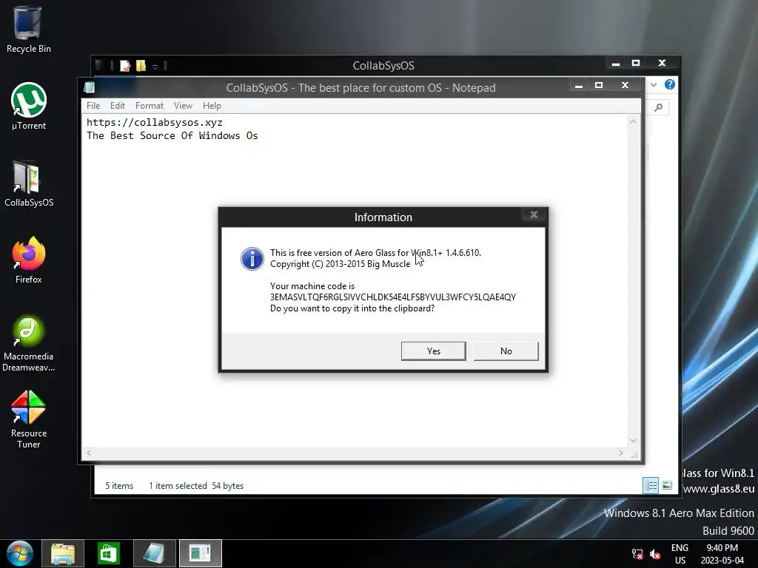Open the View menu in Notepad
This screenshot has width=758, height=568.
[x=184, y=106]
